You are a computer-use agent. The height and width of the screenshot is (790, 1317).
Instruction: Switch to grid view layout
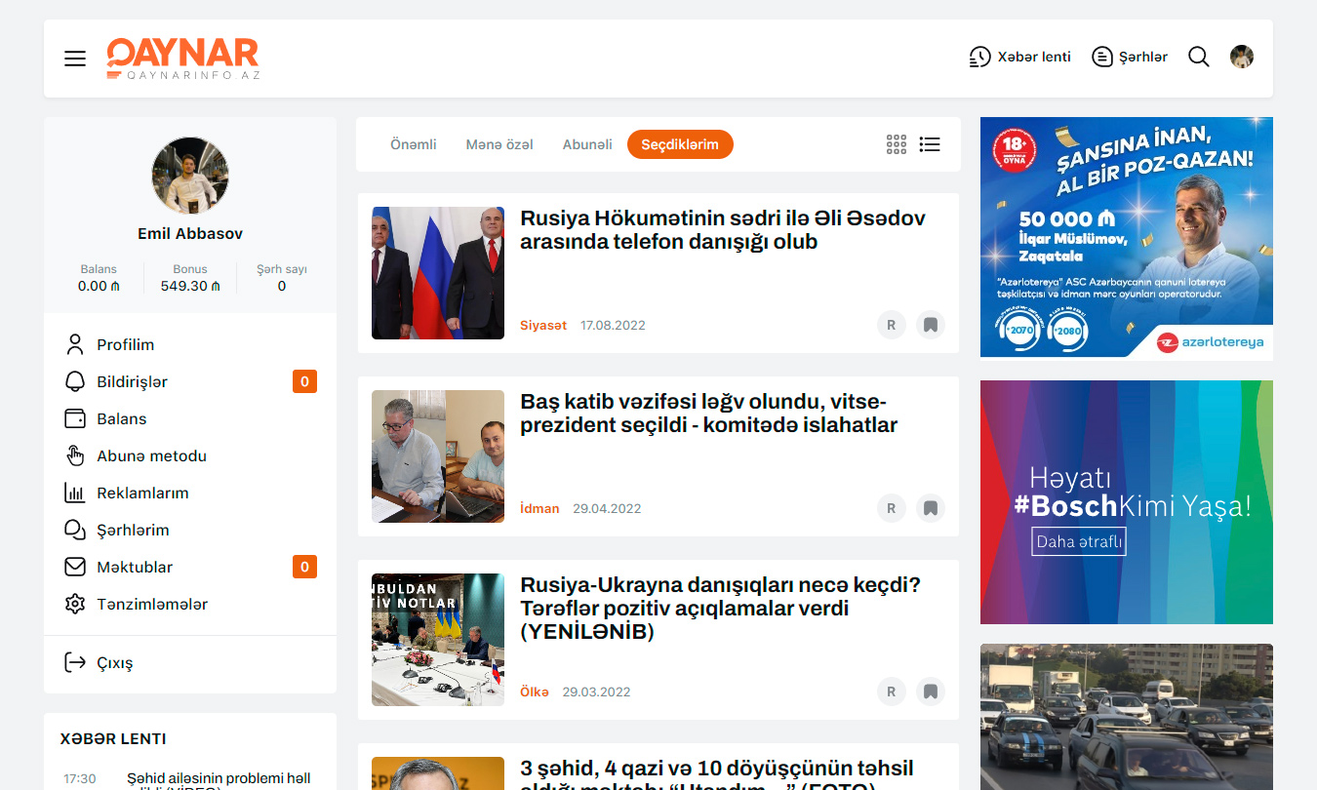(896, 144)
